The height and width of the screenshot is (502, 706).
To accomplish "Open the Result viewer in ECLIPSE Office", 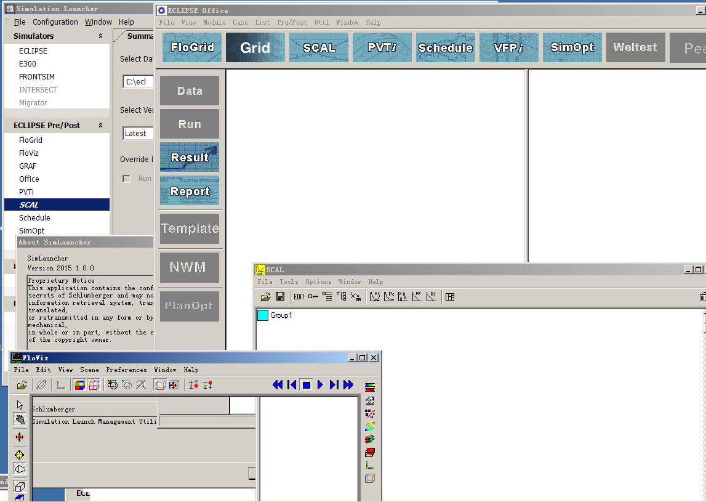I will click(190, 157).
